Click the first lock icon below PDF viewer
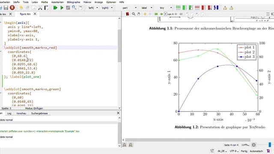Screen dimensions: 274x154 (125, 145)
